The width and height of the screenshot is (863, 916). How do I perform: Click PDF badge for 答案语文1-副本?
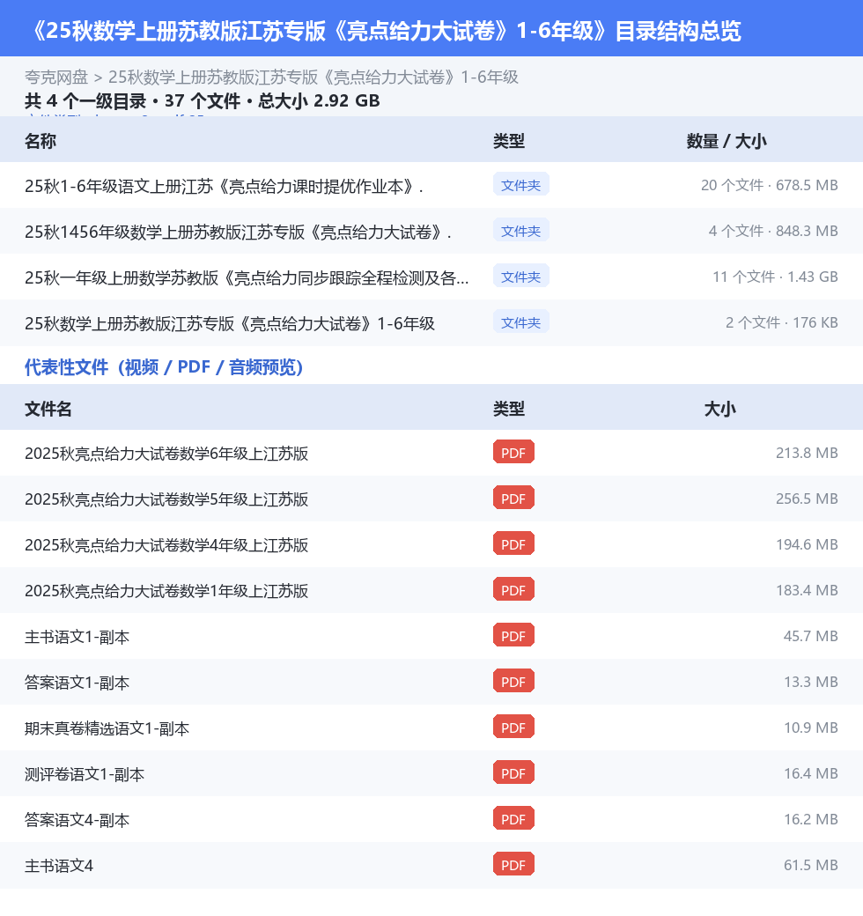(513, 682)
